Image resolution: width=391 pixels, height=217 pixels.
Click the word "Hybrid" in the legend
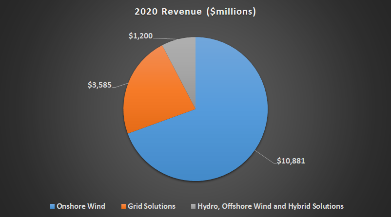pos(298,206)
